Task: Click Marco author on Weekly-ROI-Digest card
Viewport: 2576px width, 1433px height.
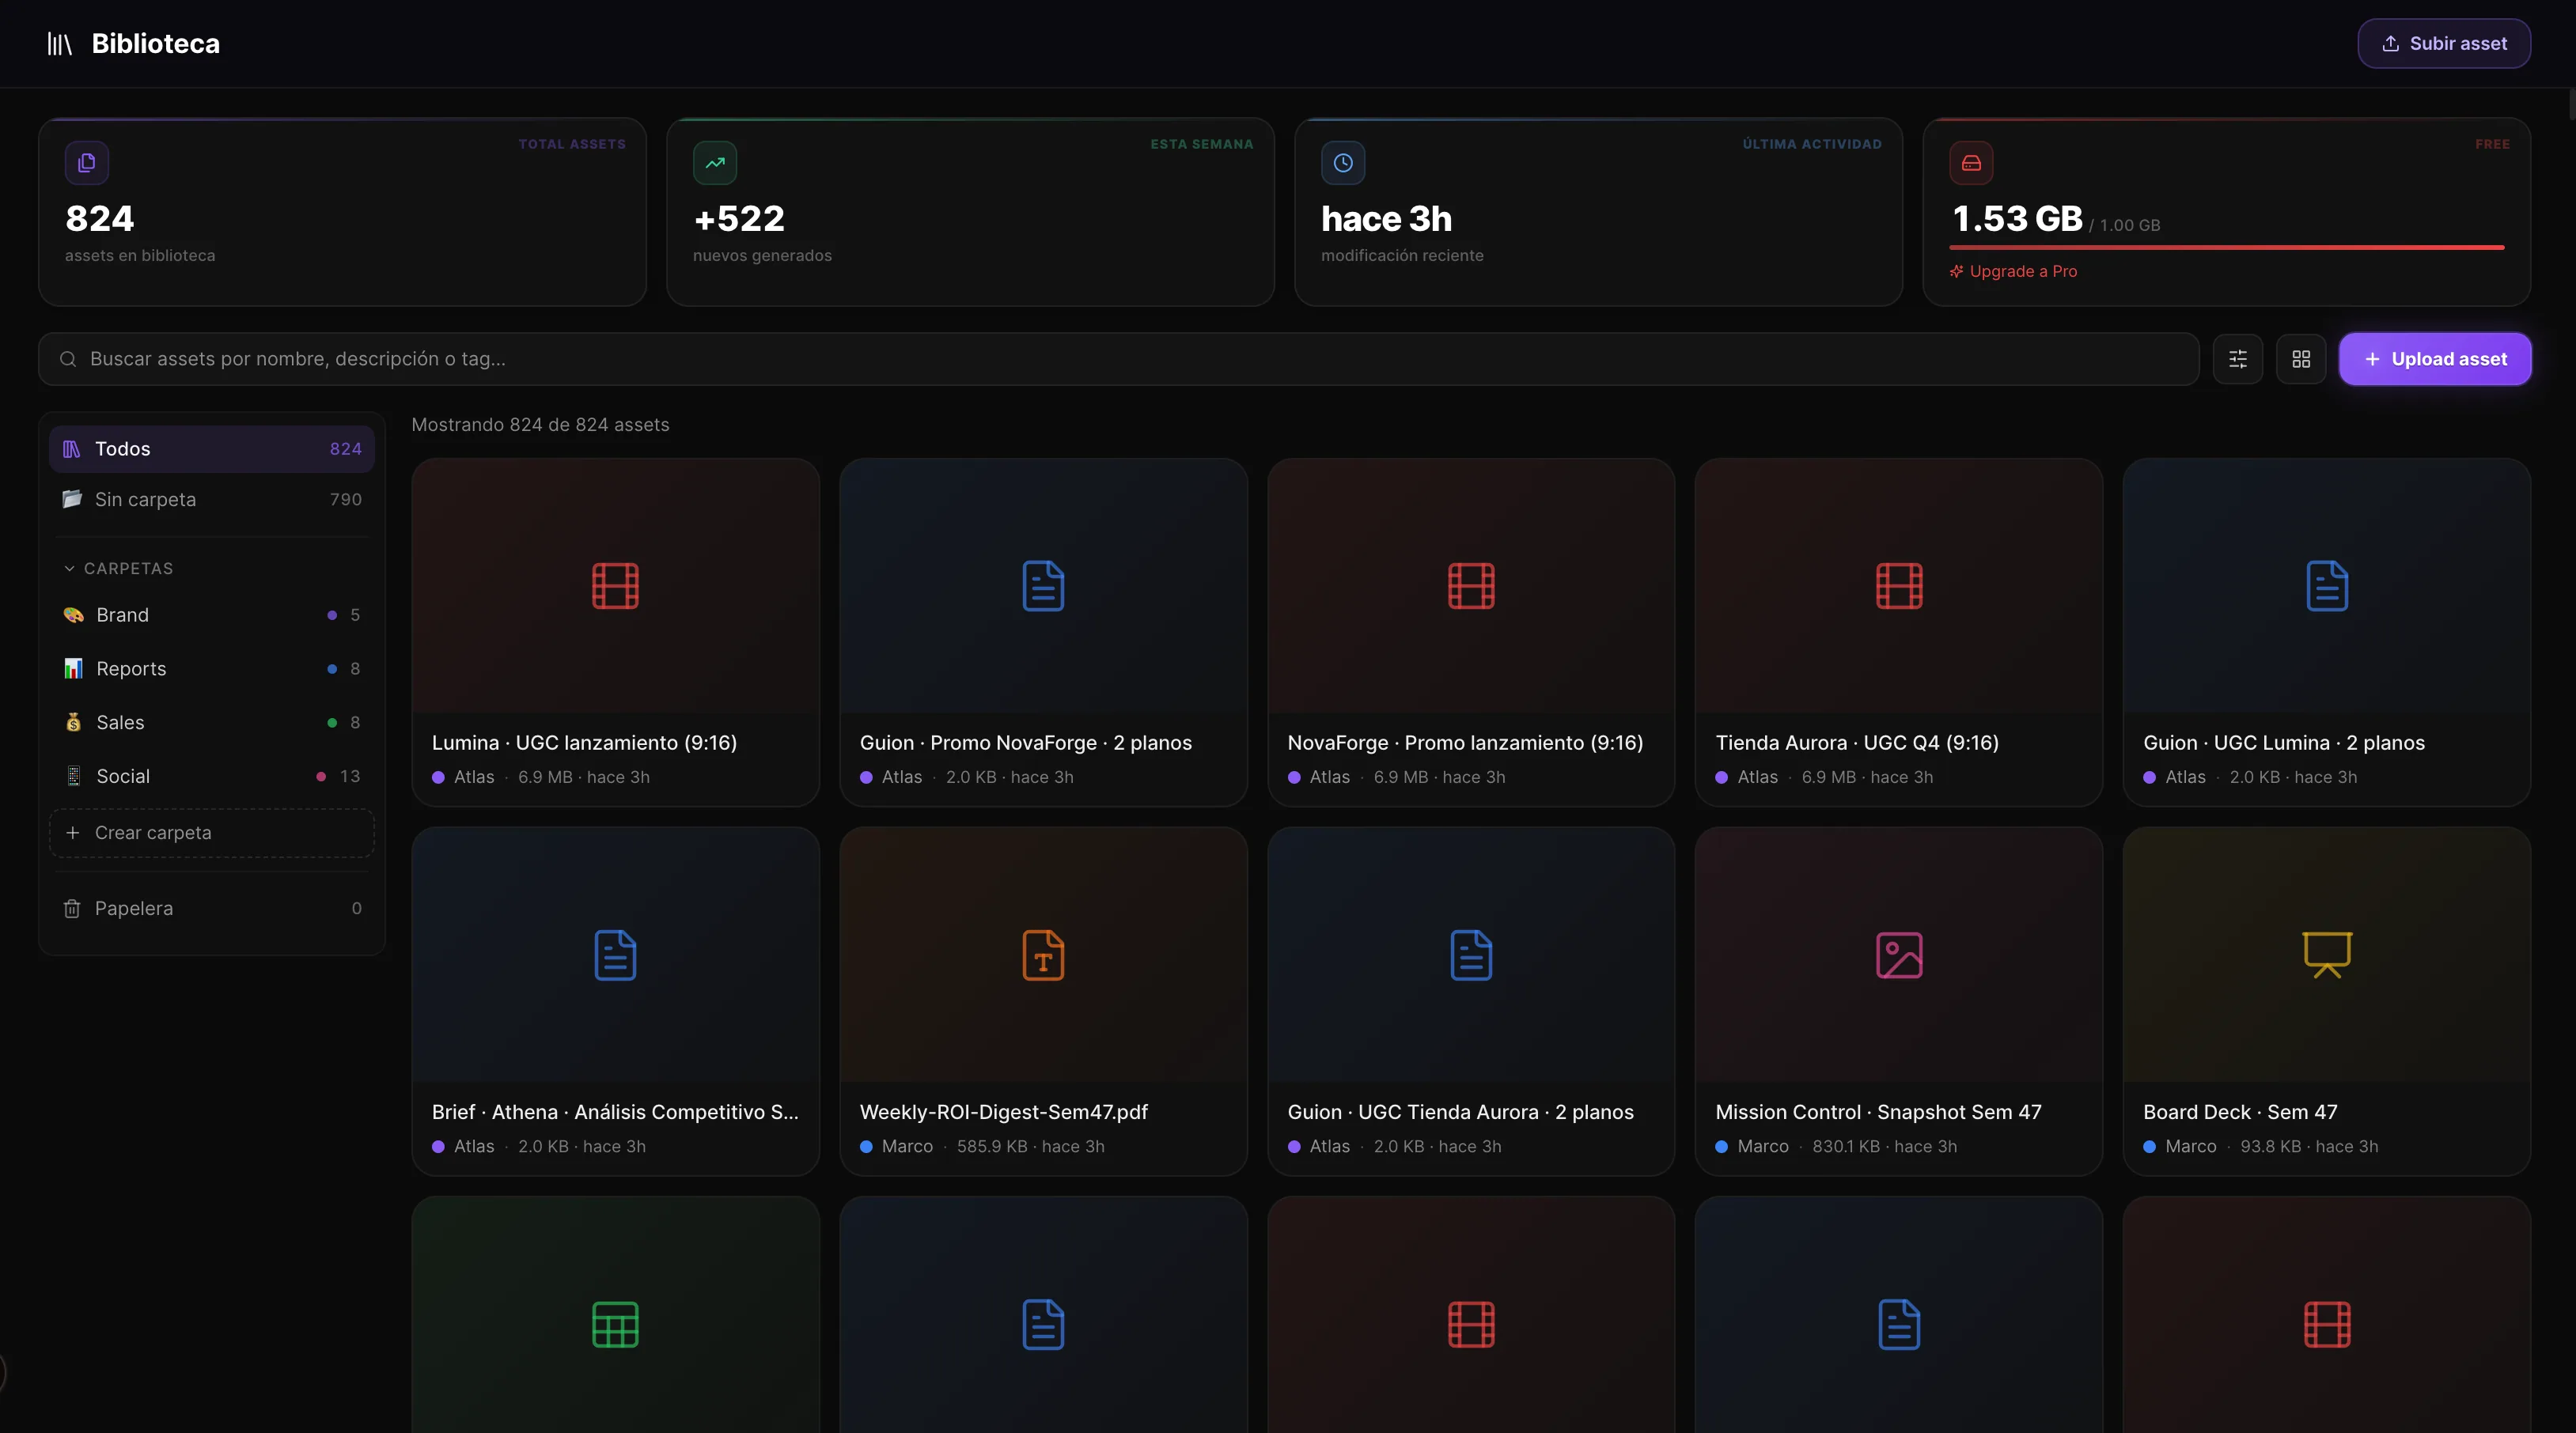Action: [906, 1146]
